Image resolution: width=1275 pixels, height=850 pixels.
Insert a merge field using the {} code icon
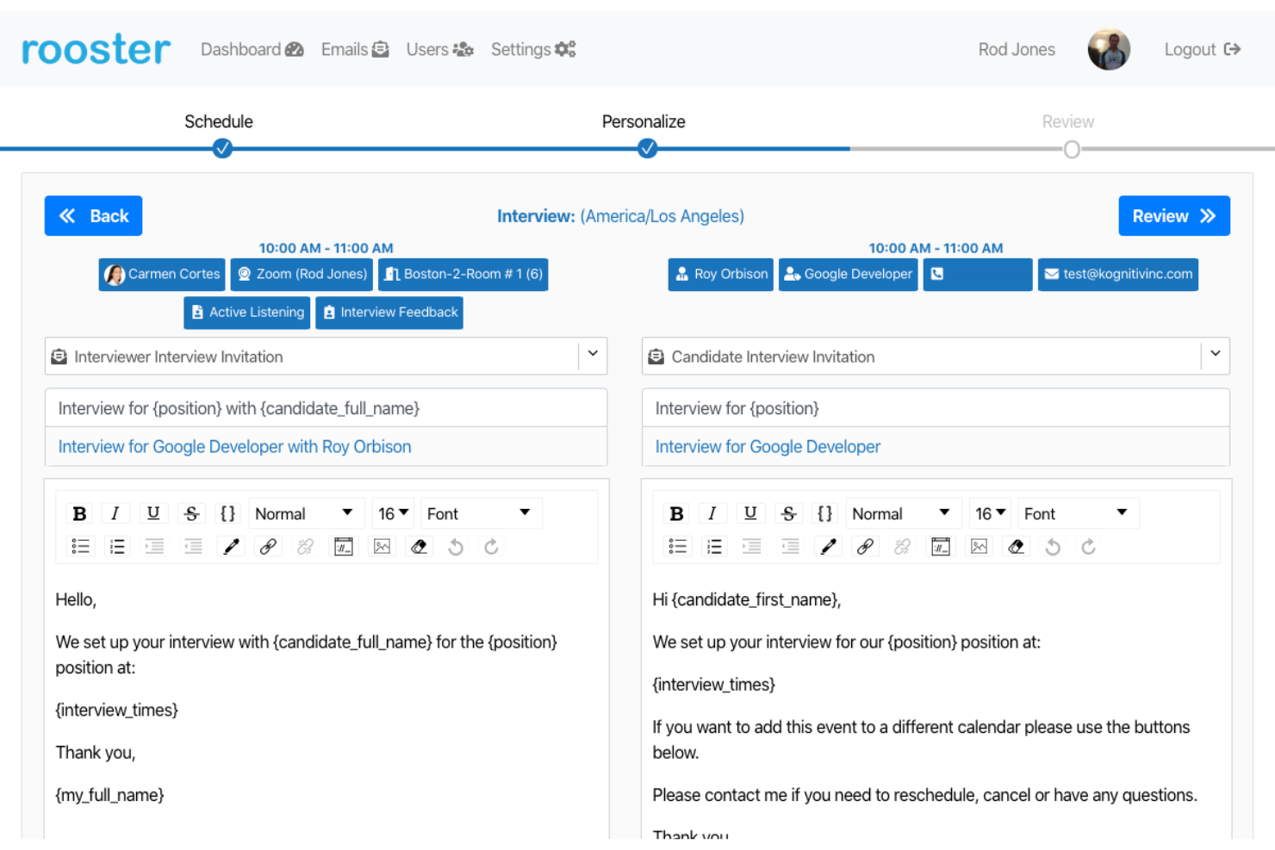227,512
